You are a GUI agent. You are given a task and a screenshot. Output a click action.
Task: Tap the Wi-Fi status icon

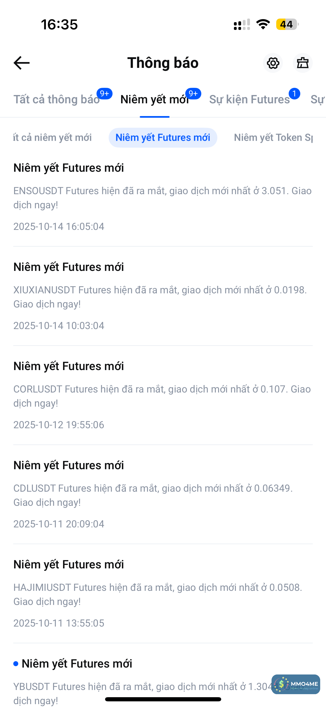pos(263,24)
